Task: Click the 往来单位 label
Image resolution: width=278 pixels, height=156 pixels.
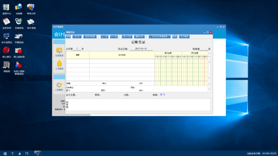Action: tap(70, 87)
